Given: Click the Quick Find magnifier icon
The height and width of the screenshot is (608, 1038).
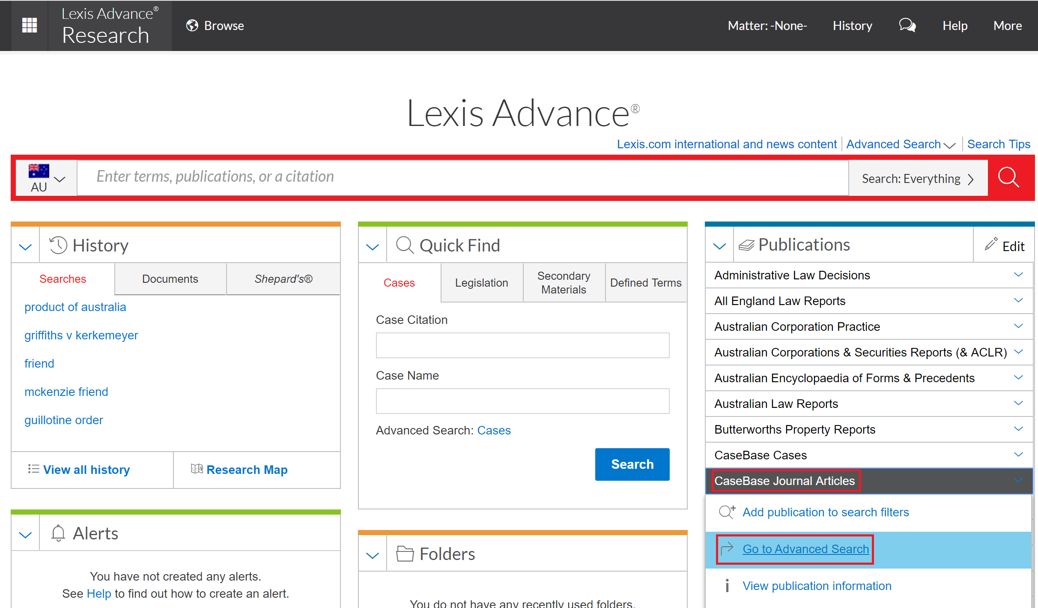Looking at the screenshot, I should [405, 246].
